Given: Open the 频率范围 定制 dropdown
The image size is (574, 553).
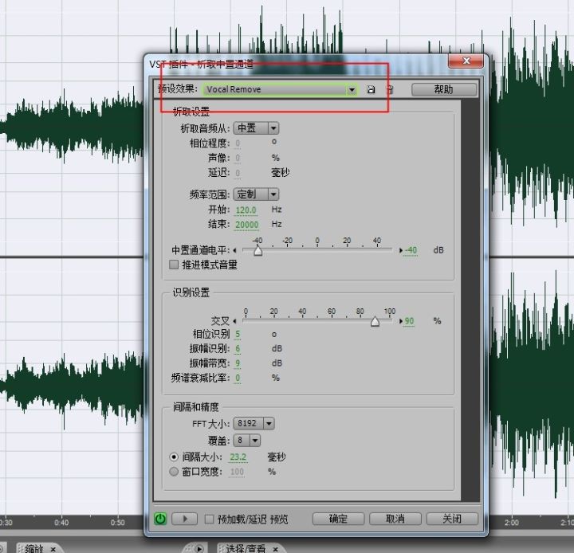Looking at the screenshot, I should [273, 194].
